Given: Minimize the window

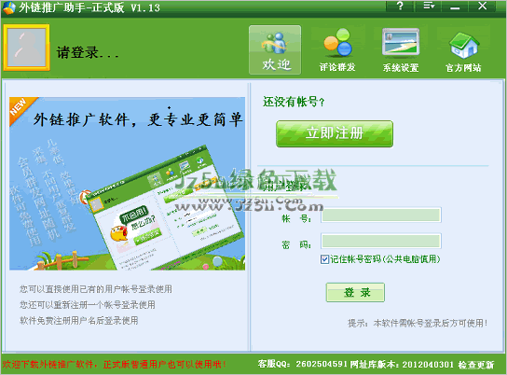Looking at the screenshot, I should pos(455,6).
